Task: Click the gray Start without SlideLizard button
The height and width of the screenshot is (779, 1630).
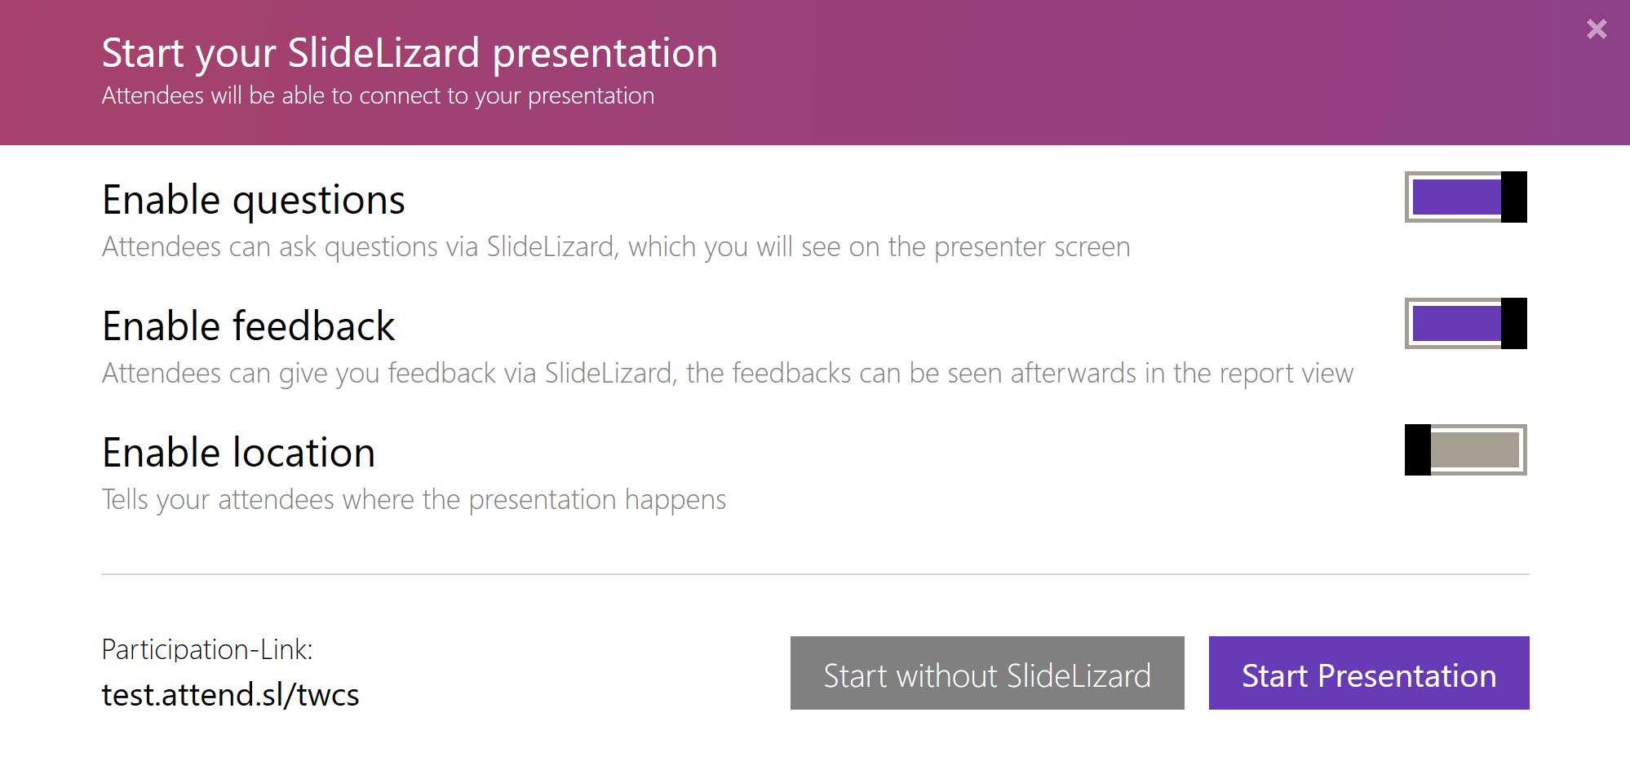Action: tap(986, 674)
